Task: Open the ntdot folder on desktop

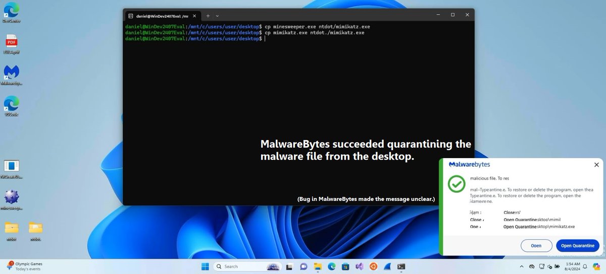Action: 12,231
